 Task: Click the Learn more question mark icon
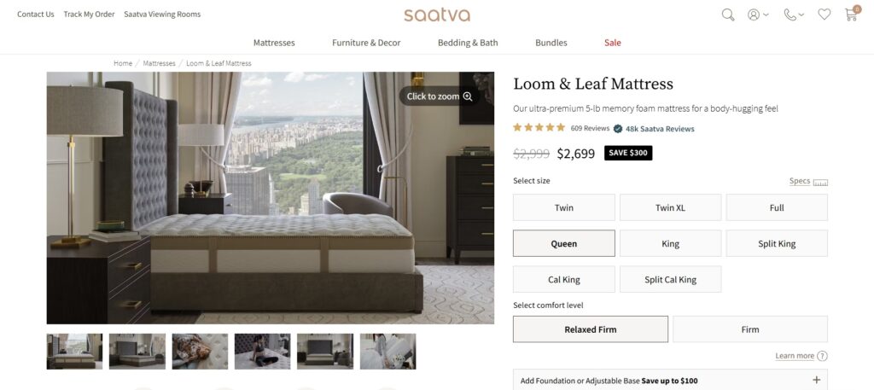(822, 356)
